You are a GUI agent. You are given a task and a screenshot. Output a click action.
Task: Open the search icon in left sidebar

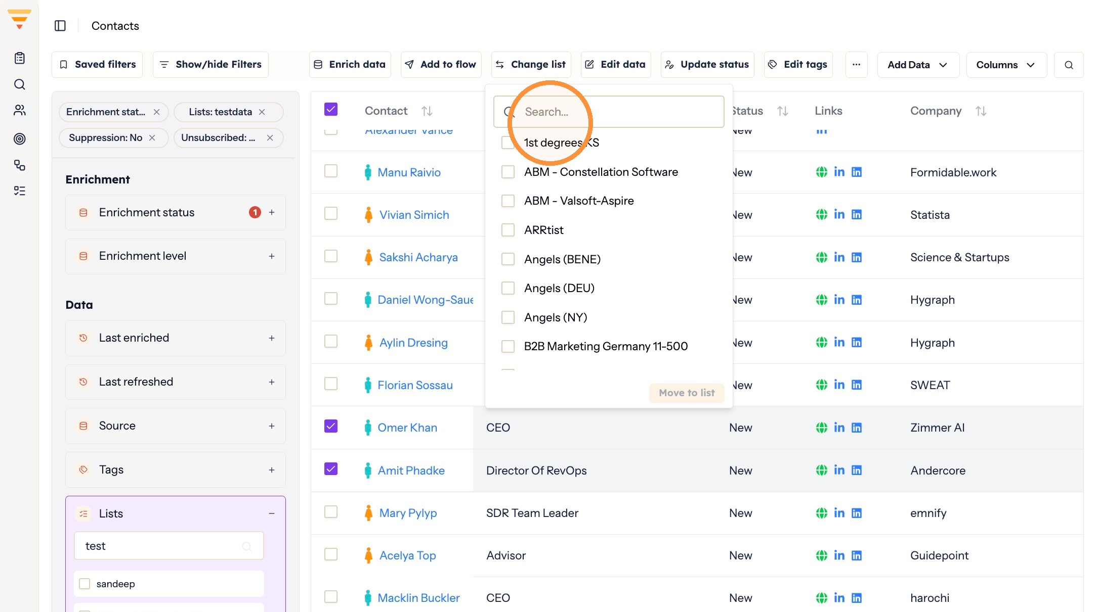tap(20, 84)
